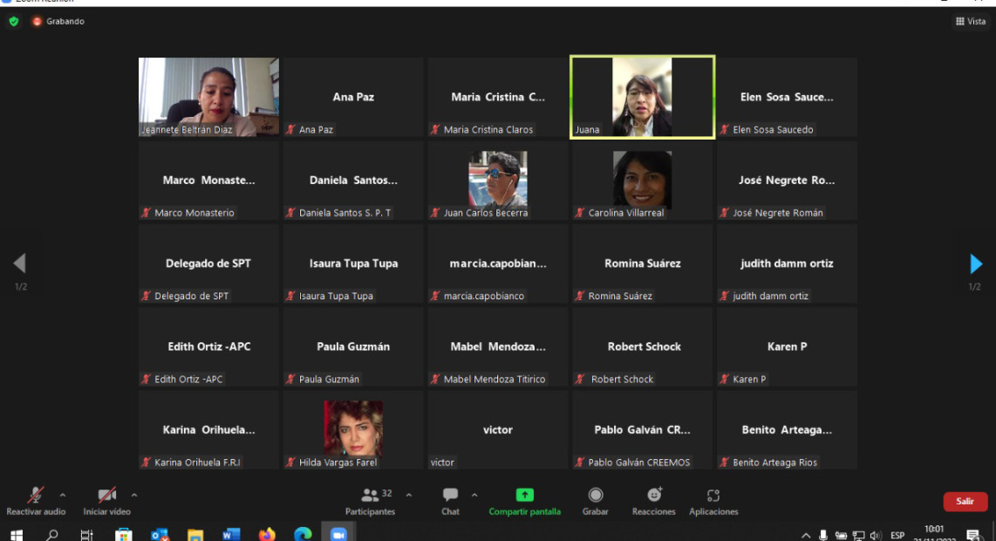Screen dimensions: 996x541
Task: Open the Chat panel
Action: point(450,496)
